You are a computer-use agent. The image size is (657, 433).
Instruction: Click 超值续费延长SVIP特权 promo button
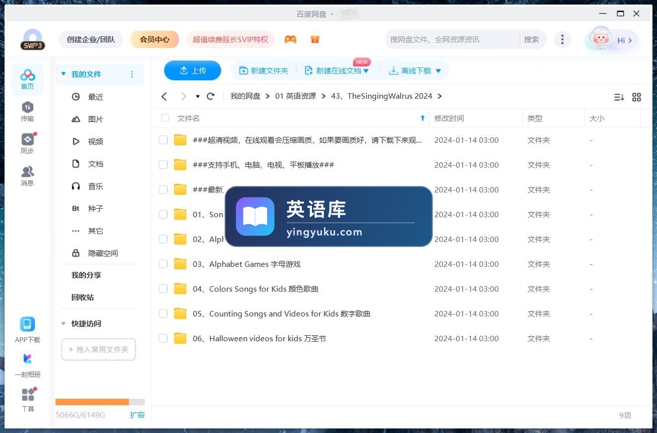click(231, 39)
